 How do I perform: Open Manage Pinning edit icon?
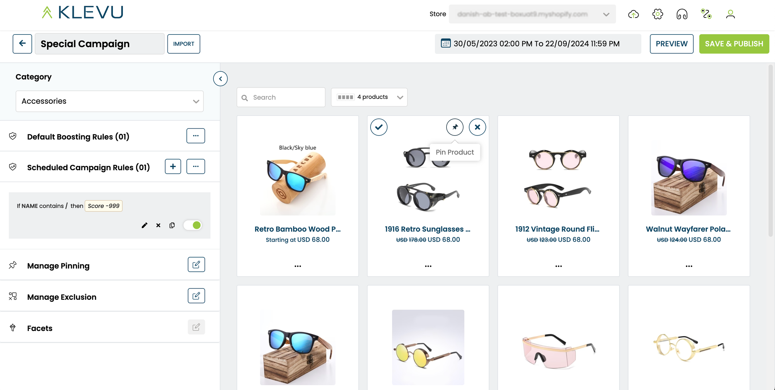pos(196,265)
